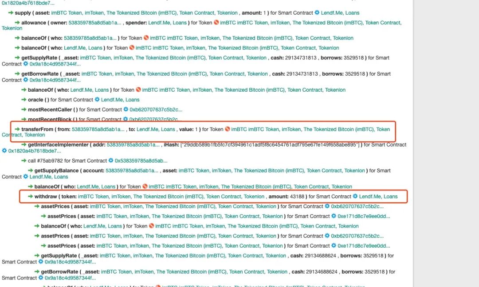Open _asset imBTC link in getBorrowRate cash 29134731813 row
The width and height of the screenshot is (479, 287).
174,74
